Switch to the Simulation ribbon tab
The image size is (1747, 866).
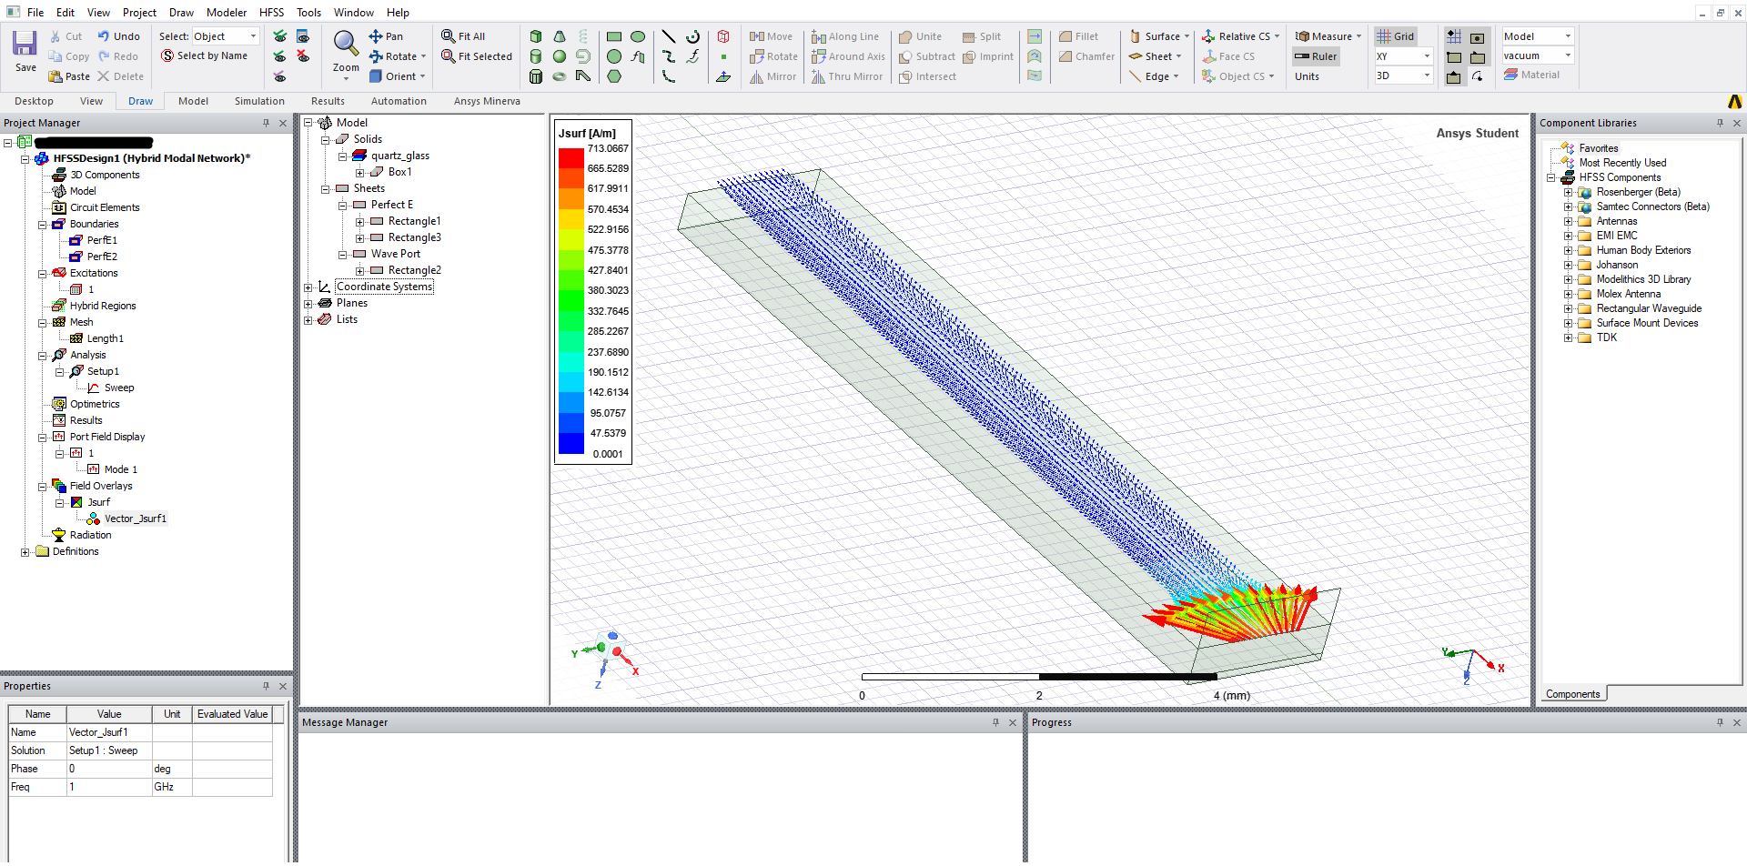[x=259, y=101]
